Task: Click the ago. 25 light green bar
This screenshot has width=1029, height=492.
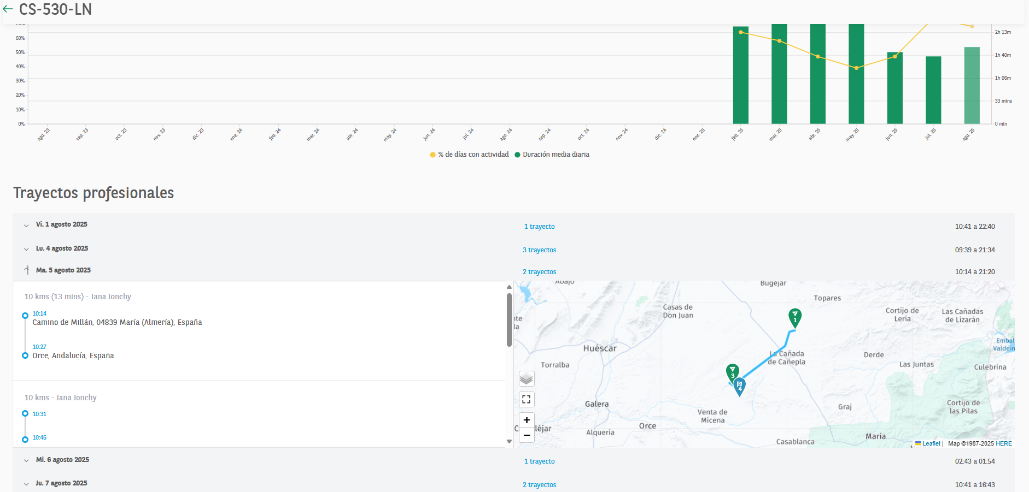Action: click(x=972, y=85)
